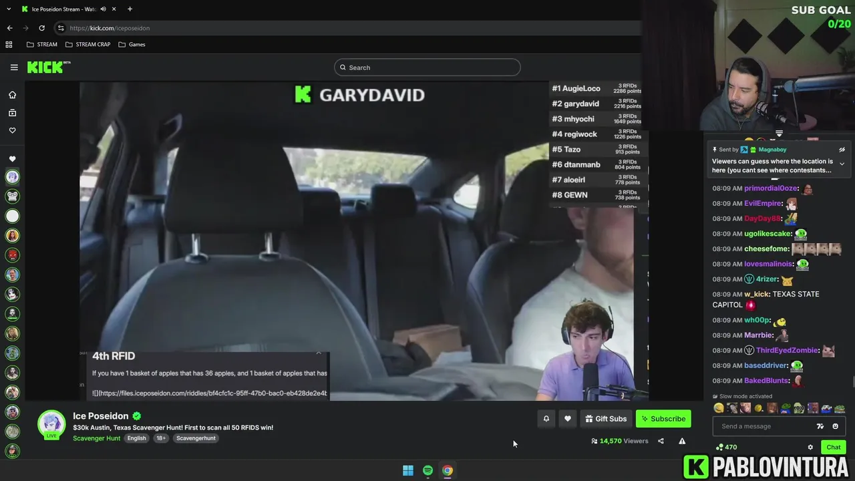The width and height of the screenshot is (855, 481).
Task: Open the Windows Start button
Action: click(x=408, y=470)
